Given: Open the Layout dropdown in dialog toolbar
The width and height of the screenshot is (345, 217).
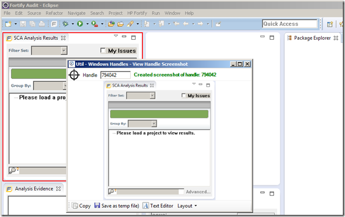Looking at the screenshot, I should pos(187,205).
